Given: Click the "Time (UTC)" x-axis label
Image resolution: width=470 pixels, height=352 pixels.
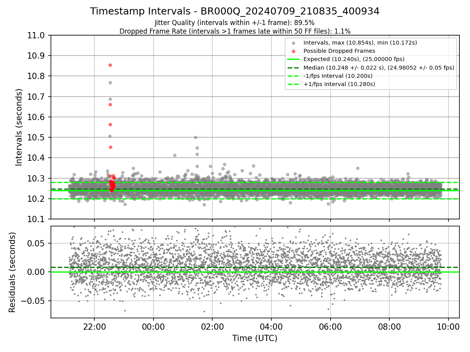Looking at the screenshot, I should click(x=255, y=338).
